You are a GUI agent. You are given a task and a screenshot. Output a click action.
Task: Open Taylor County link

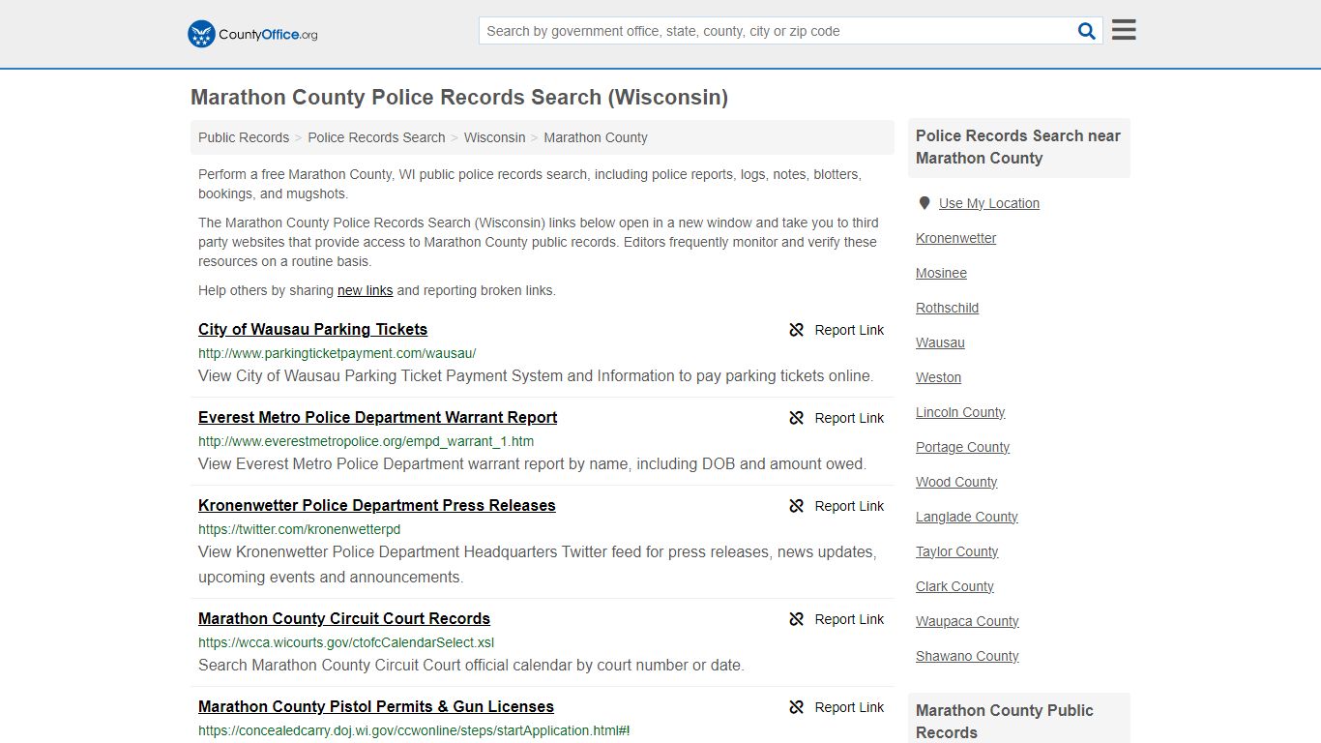click(x=956, y=551)
